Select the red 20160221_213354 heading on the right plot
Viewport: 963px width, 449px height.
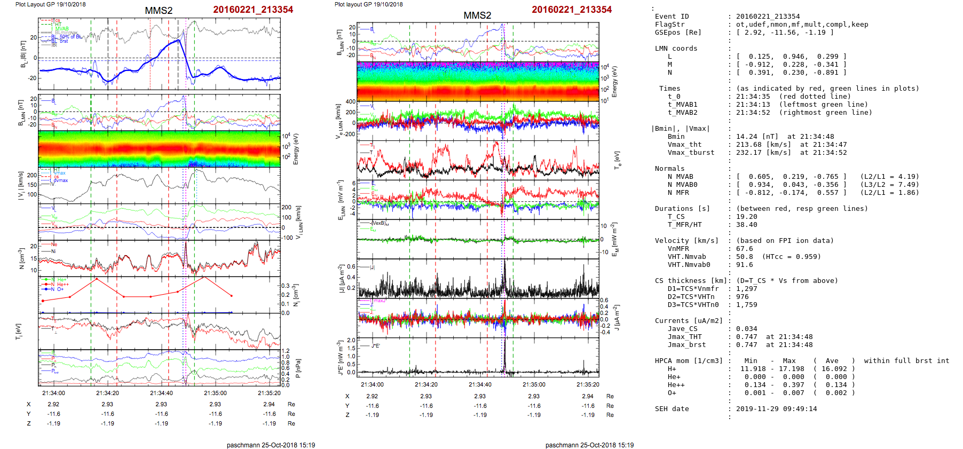pyautogui.click(x=571, y=10)
